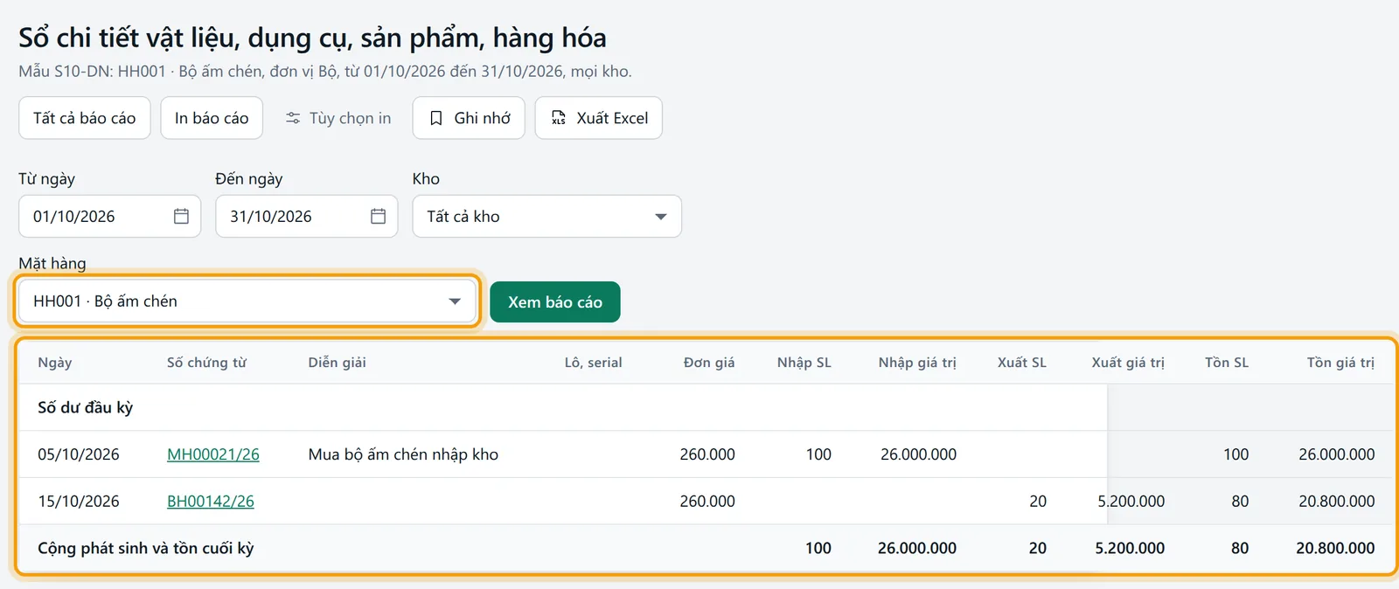
Task: Open voucher link BH00142/26
Action: click(x=211, y=502)
